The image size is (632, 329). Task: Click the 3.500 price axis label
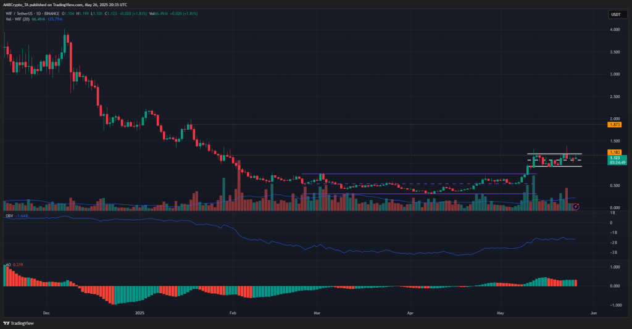click(615, 52)
